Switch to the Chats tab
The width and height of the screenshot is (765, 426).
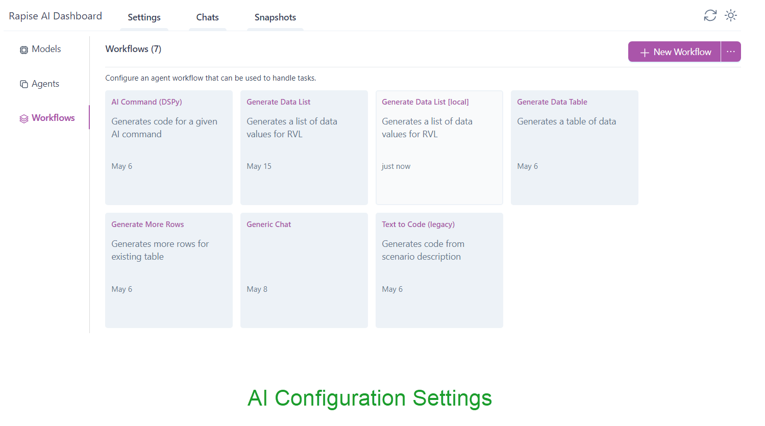pos(207,17)
